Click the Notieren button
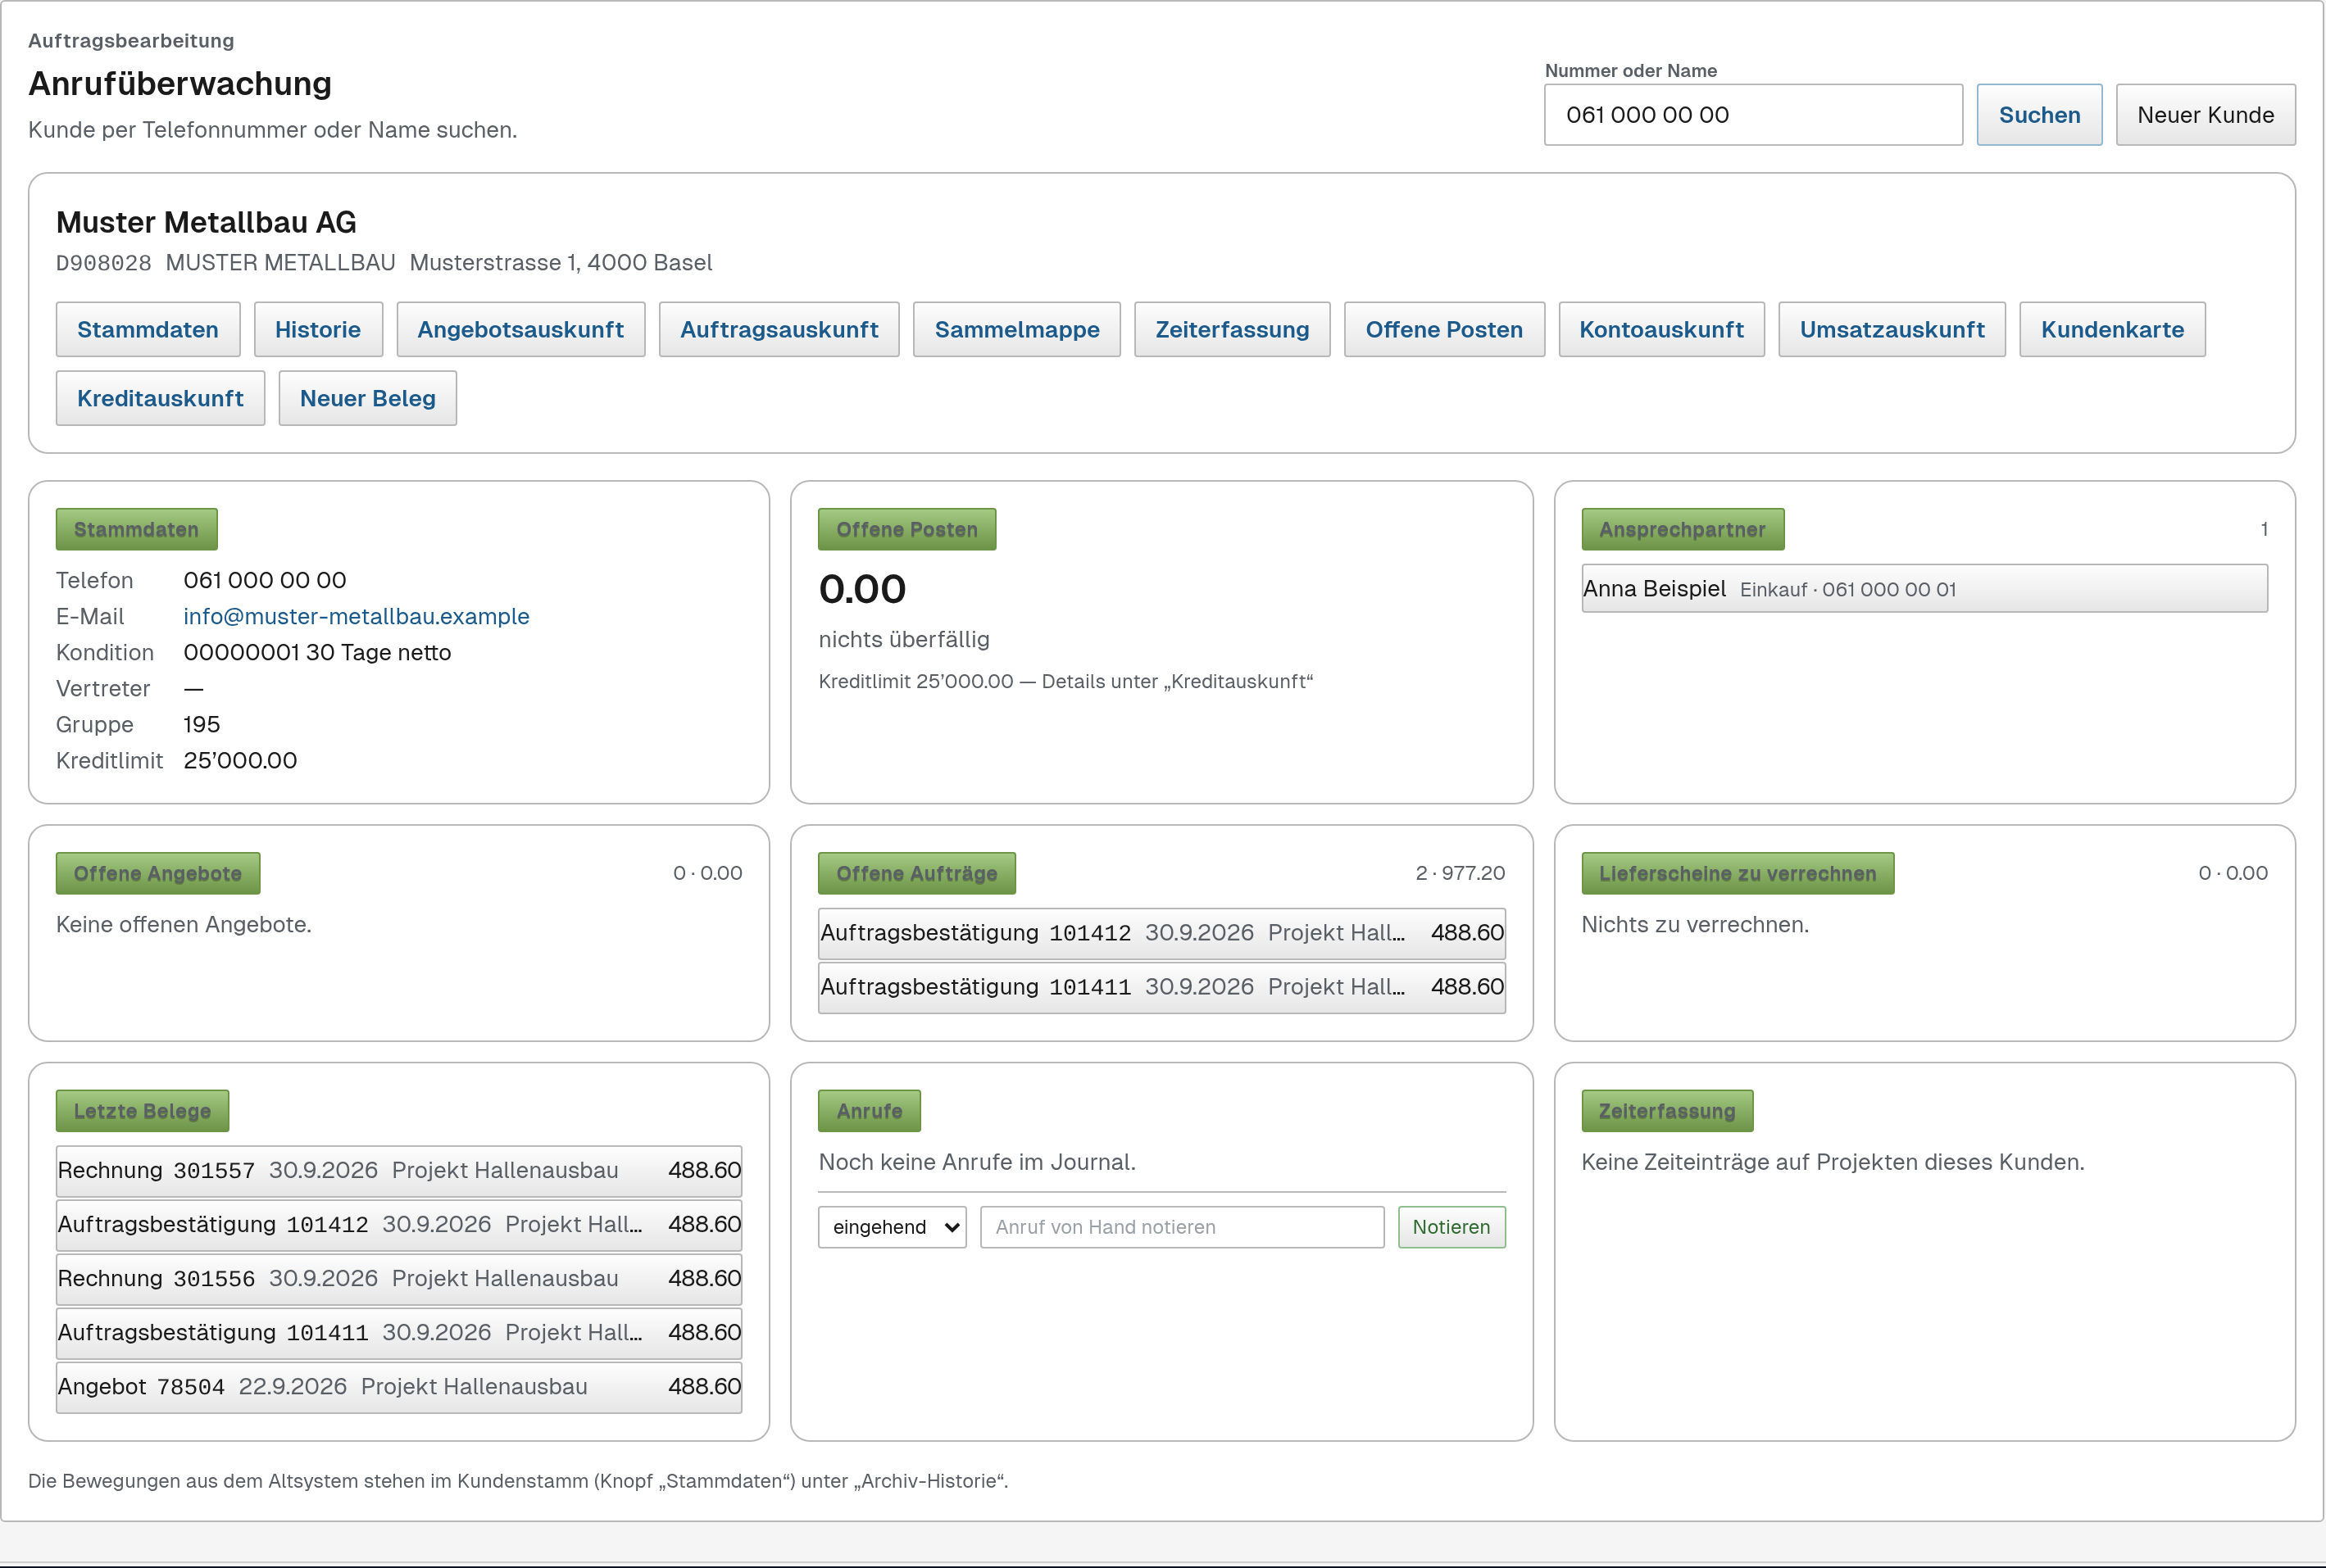Image resolution: width=2326 pixels, height=1568 pixels. coord(1451,1227)
